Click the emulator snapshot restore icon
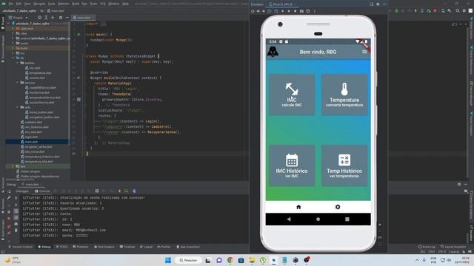 coord(308,11)
